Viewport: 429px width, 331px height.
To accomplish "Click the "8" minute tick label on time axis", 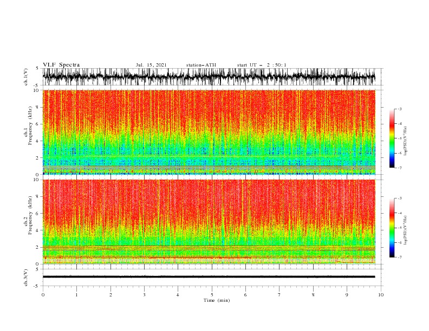I will (x=313, y=295).
